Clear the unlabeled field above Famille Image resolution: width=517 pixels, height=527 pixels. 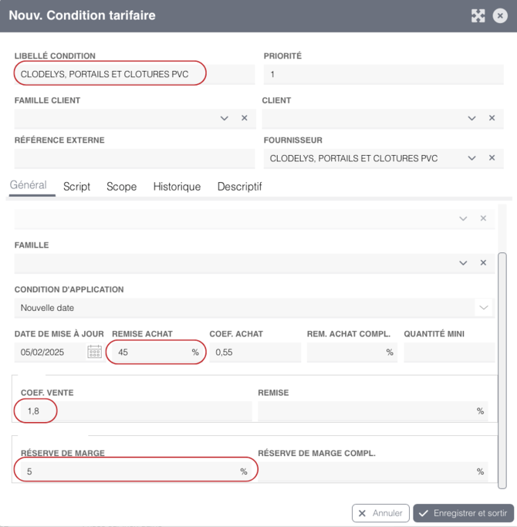(483, 218)
